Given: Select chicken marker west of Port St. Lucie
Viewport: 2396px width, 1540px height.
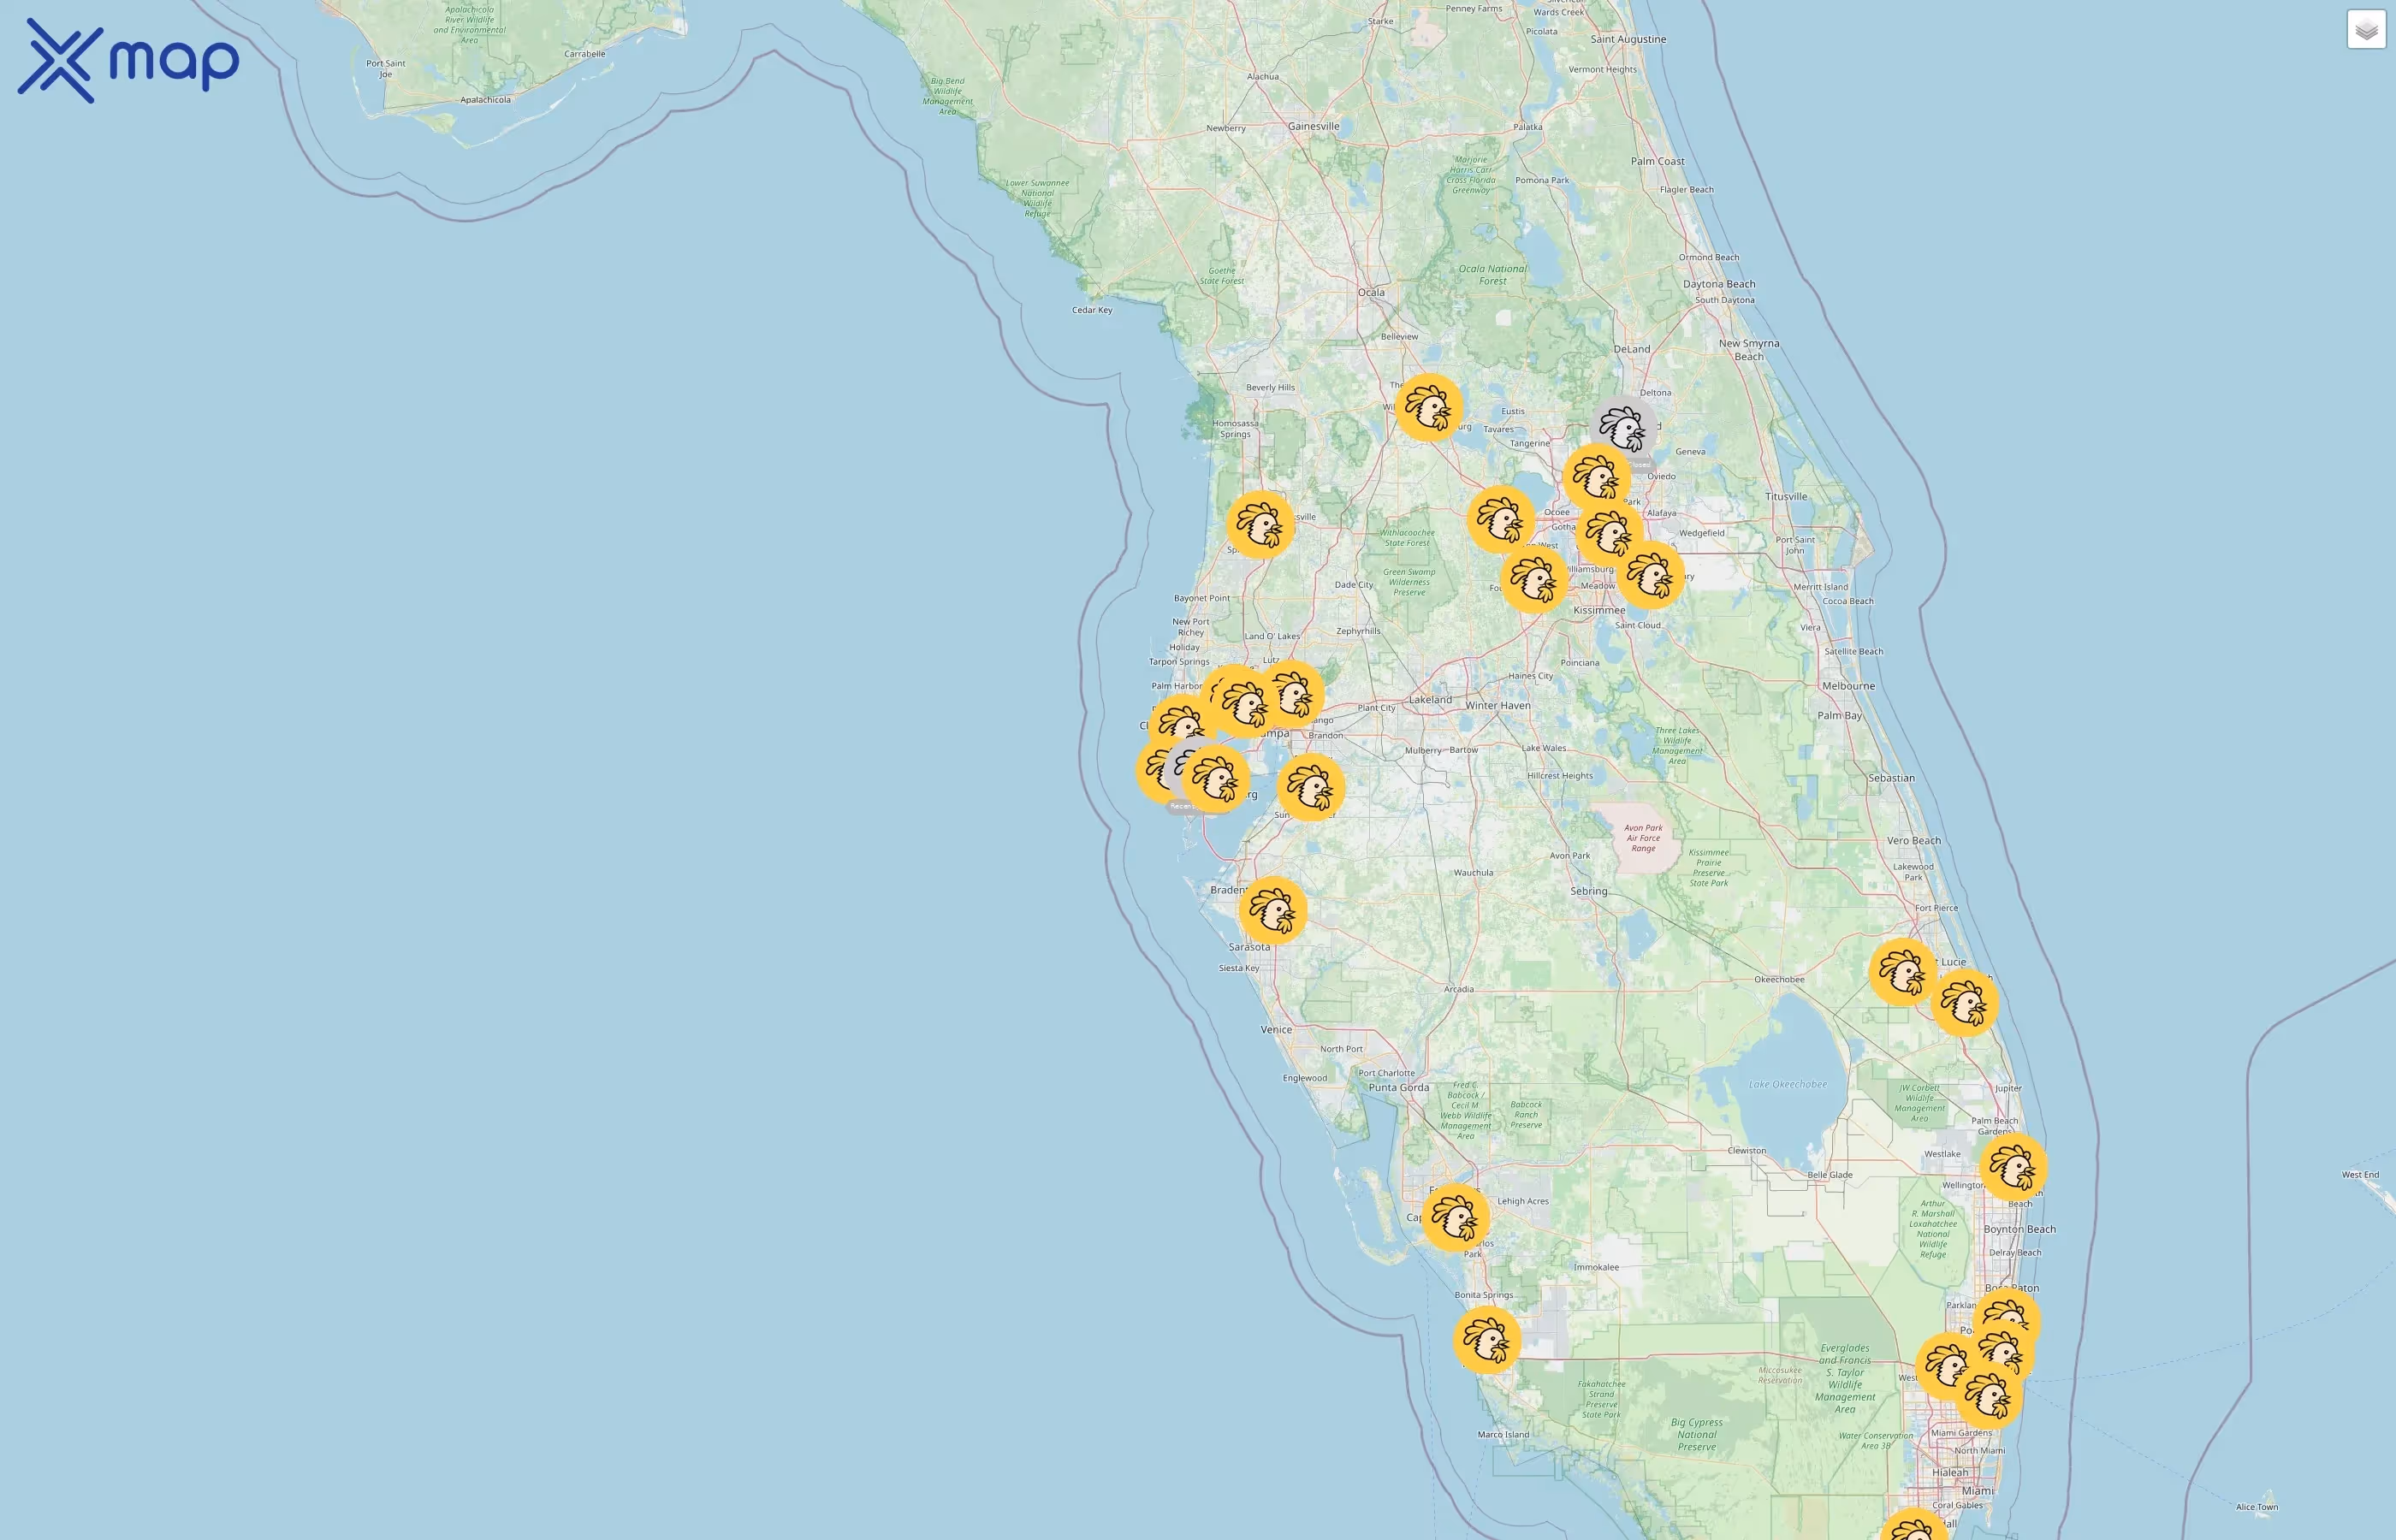Looking at the screenshot, I should 1902,971.
